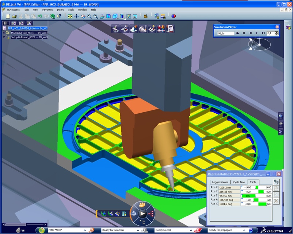The image size is (293, 234).
Task: Expand the Machining Cell_NC31 tree node
Action: click(x=4, y=33)
